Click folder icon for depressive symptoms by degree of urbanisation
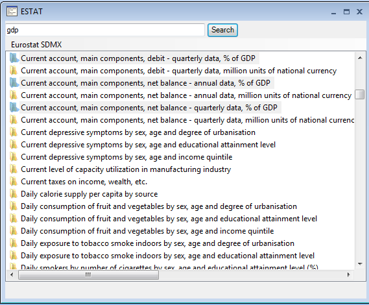 pos(14,132)
